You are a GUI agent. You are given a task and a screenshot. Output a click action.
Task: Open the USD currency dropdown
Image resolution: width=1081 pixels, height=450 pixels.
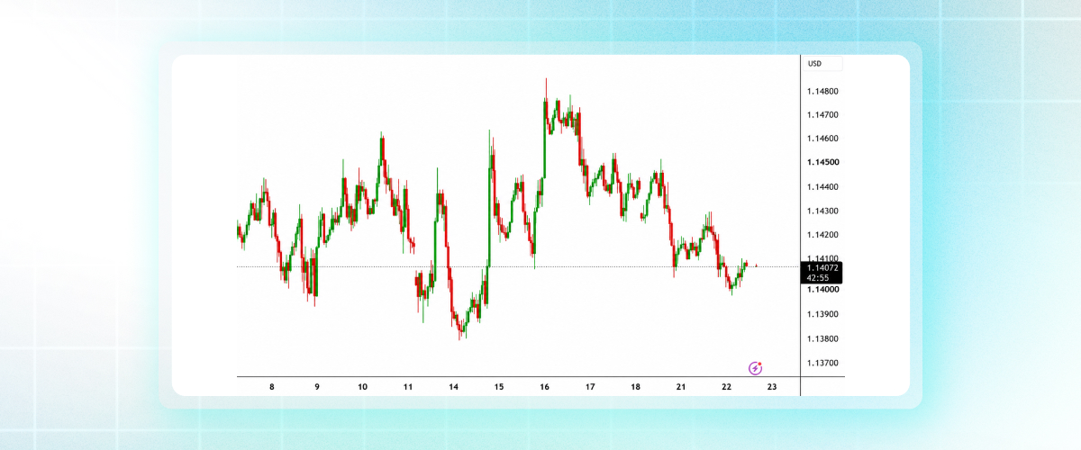click(824, 64)
